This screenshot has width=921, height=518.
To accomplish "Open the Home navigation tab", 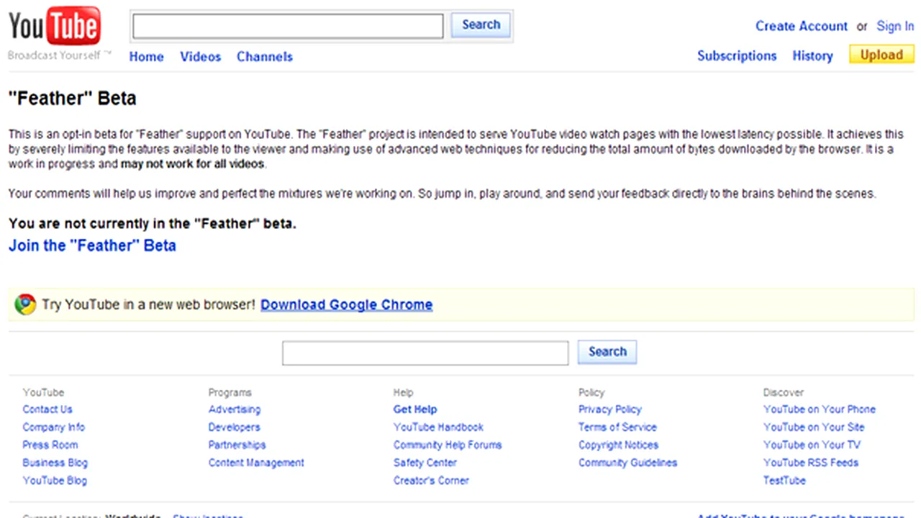I will pos(146,57).
